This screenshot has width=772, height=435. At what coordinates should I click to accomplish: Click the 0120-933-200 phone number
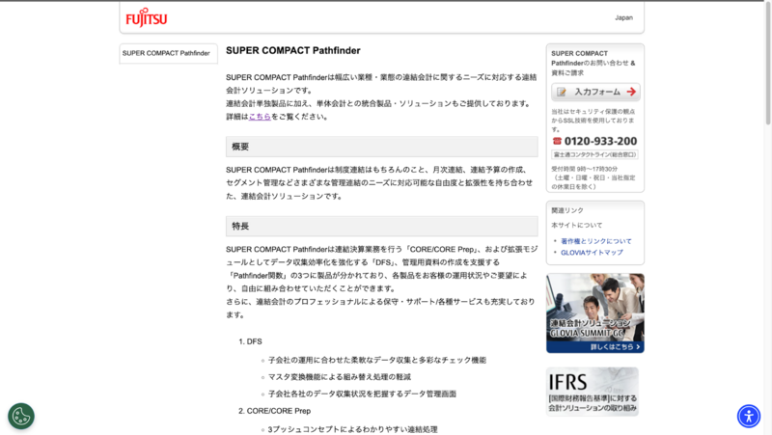click(x=600, y=141)
